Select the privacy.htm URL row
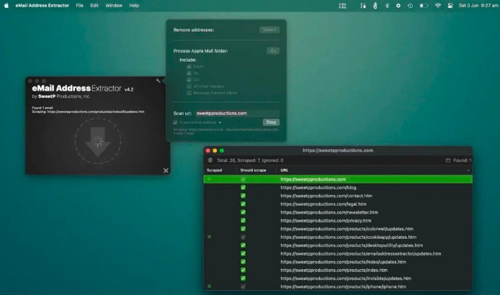500x295 pixels. coord(338,220)
